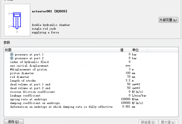Click the 缺省值 default value button
This screenshot has width=182, height=124.
click(148, 122)
